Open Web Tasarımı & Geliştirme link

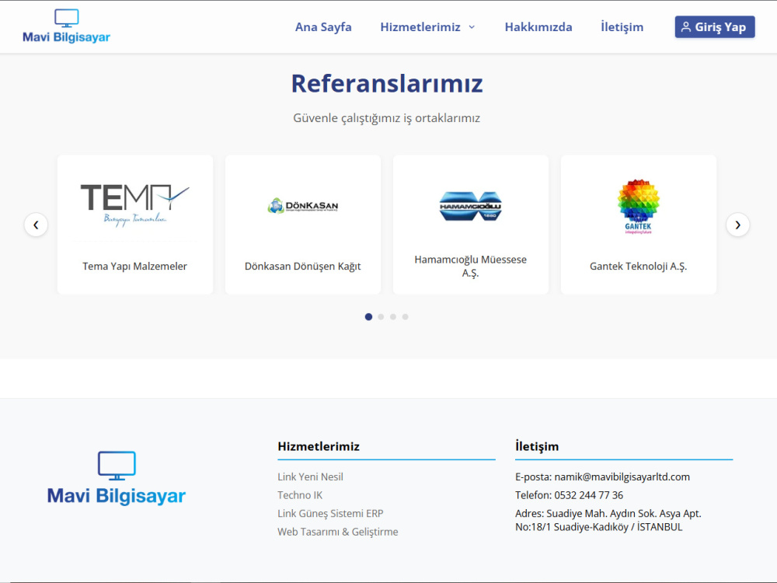point(337,532)
